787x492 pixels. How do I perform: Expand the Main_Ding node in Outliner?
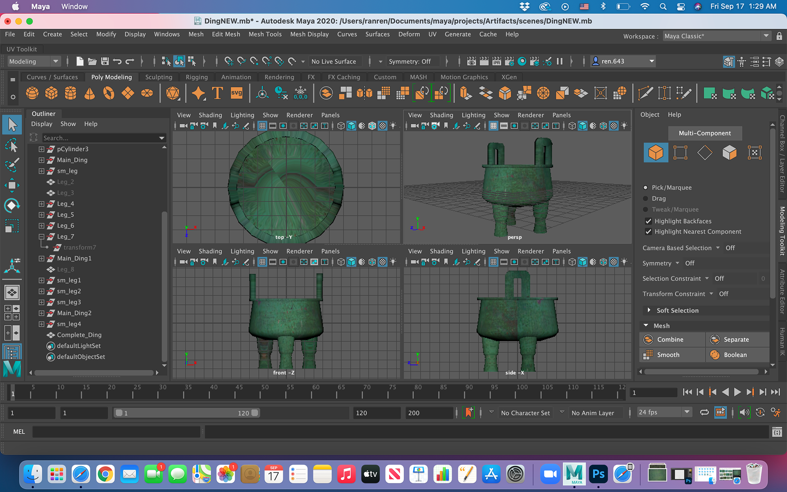click(41, 160)
